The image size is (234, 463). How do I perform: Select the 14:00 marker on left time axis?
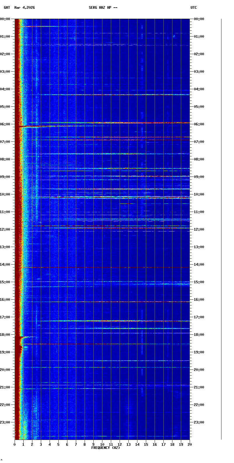[5, 265]
